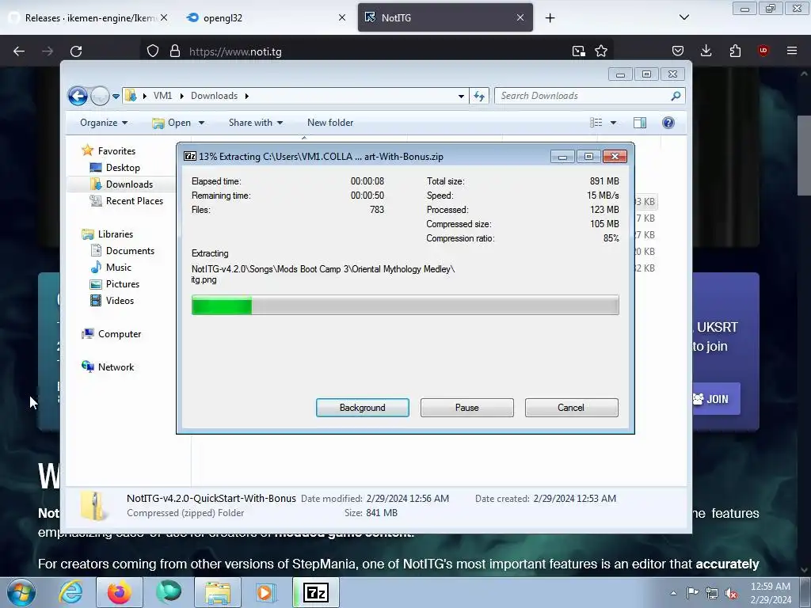
Task: Click the muted volume tray icon
Action: pyautogui.click(x=731, y=593)
